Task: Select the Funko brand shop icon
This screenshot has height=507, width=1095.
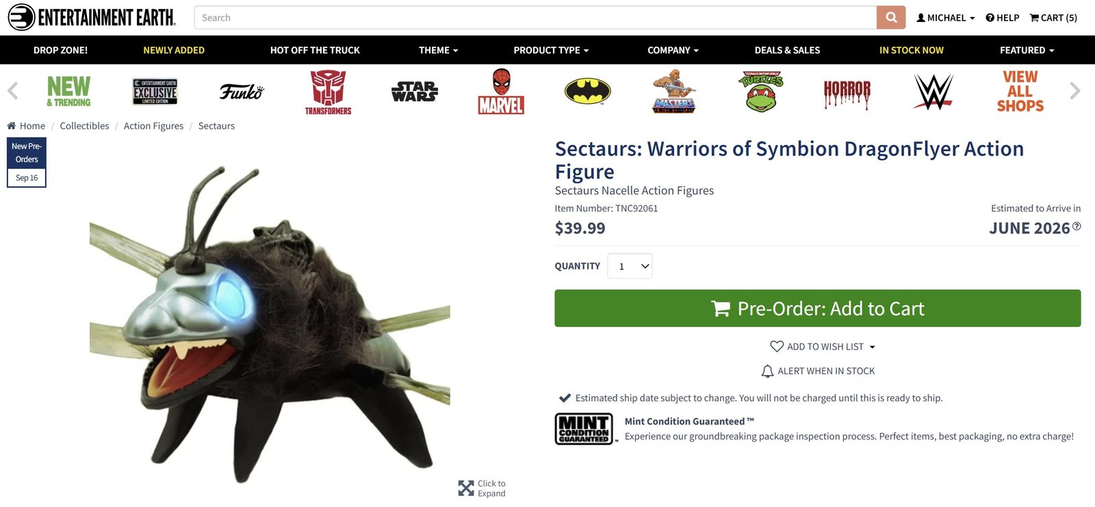Action: 241,91
